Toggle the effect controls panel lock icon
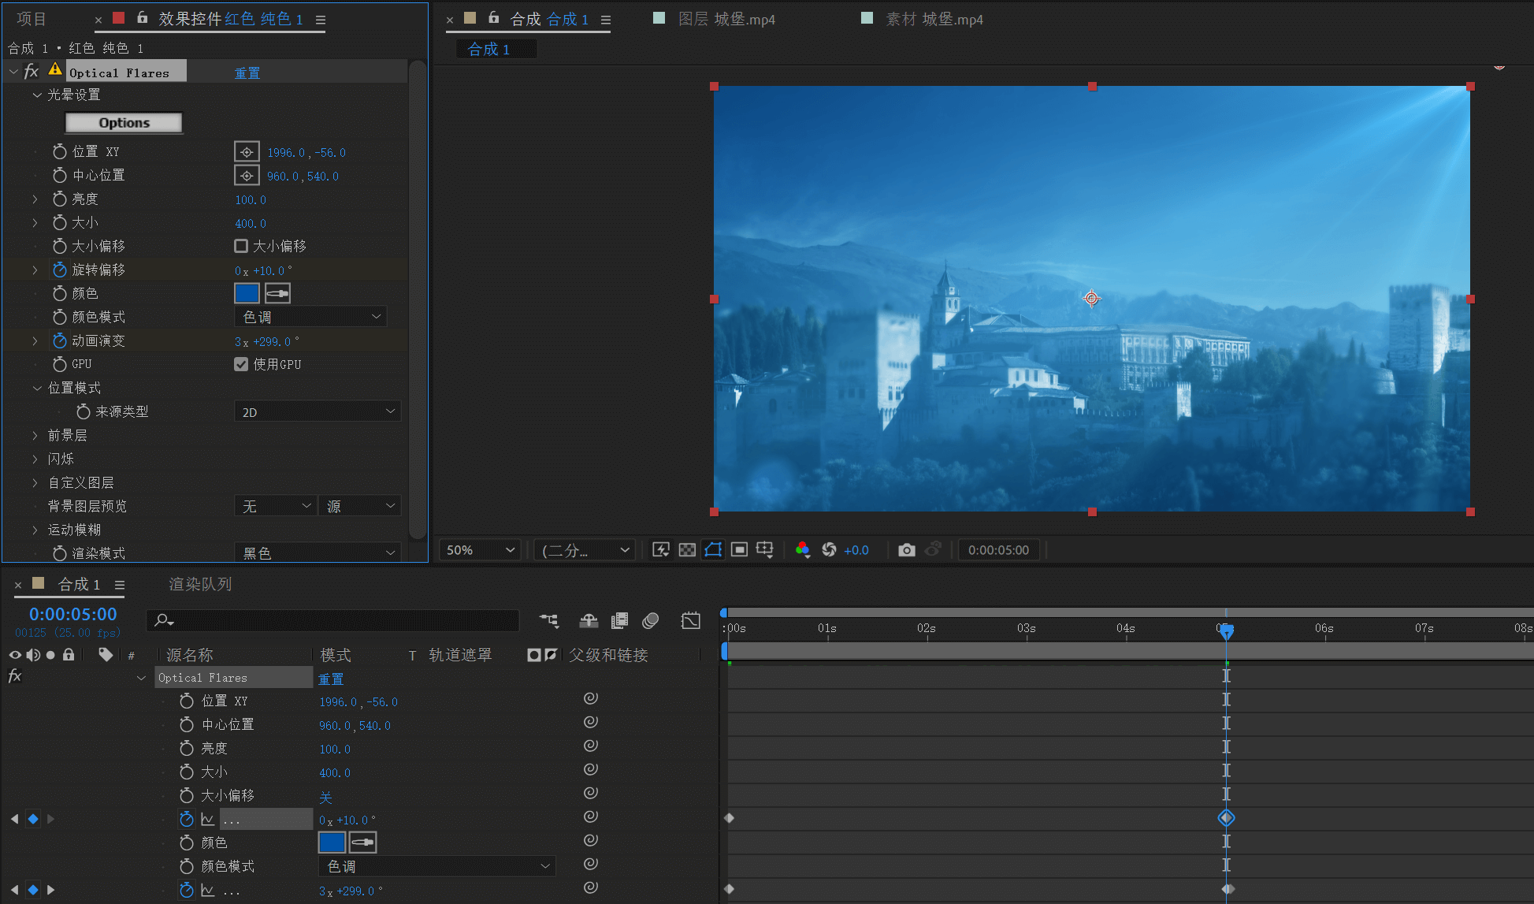This screenshot has width=1534, height=904. click(x=143, y=17)
